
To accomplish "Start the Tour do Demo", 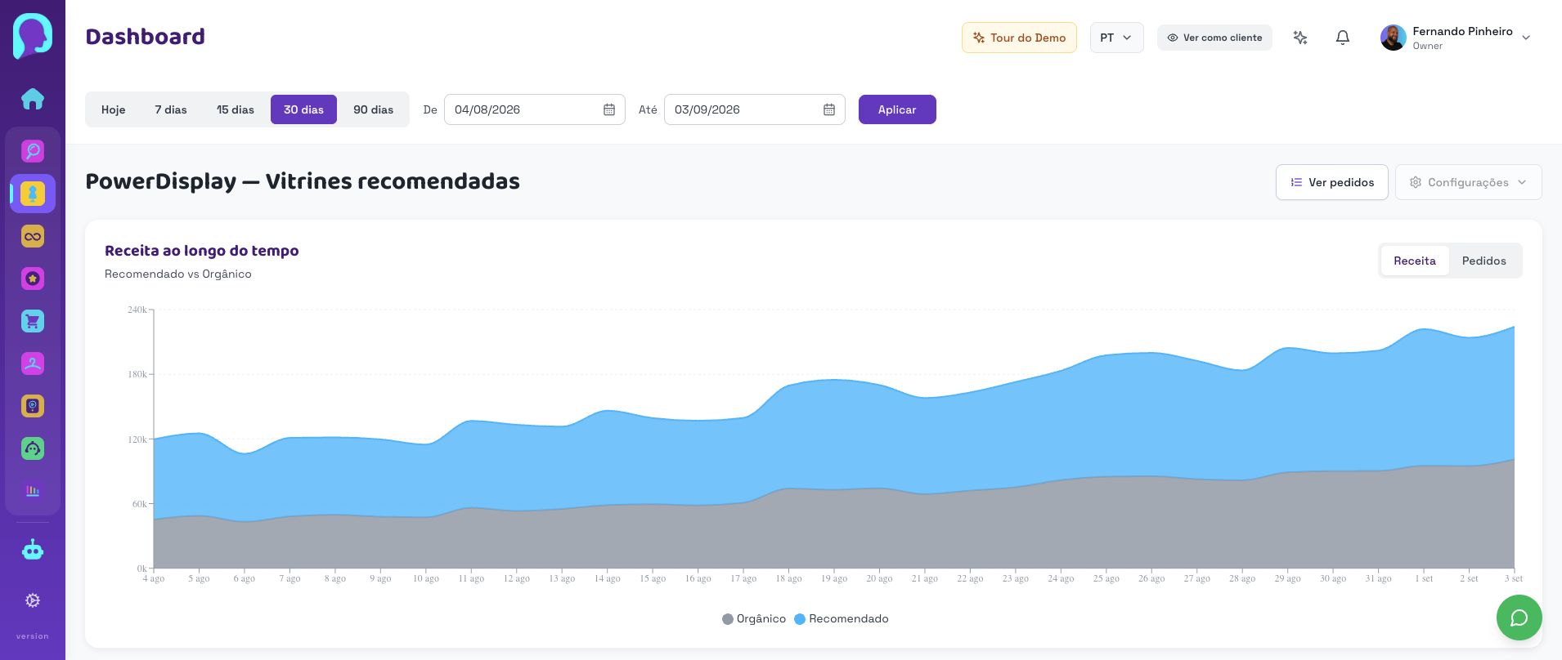I will tap(1019, 38).
